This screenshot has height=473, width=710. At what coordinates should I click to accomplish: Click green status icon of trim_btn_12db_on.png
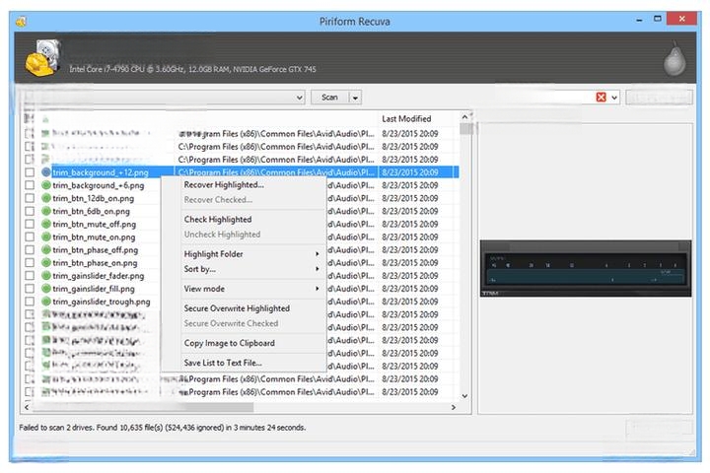click(45, 198)
